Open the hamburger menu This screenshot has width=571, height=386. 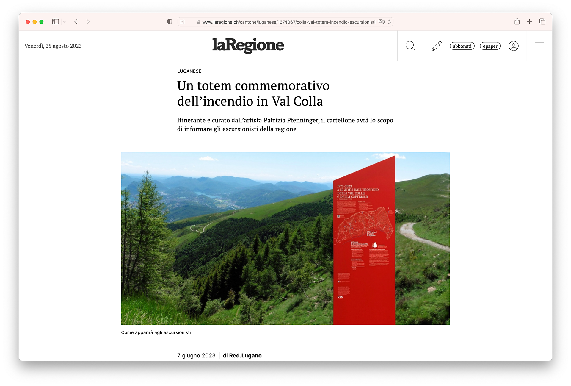(x=539, y=46)
